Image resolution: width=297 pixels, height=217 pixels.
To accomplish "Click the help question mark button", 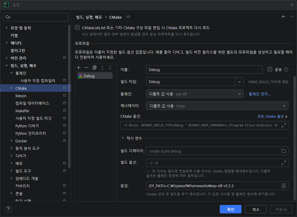I will click(x=8, y=209).
